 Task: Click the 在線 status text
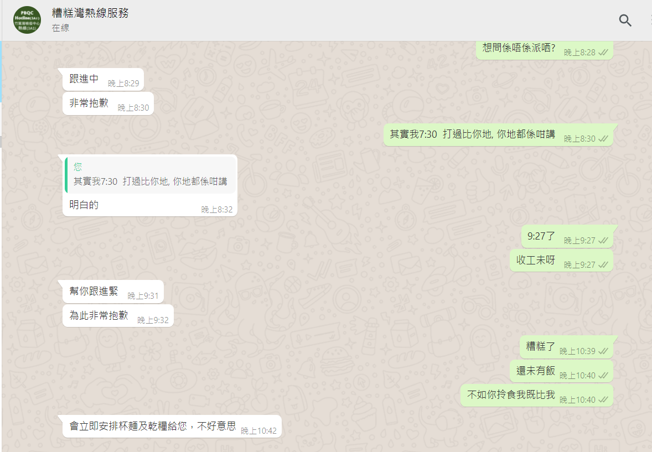(61, 28)
